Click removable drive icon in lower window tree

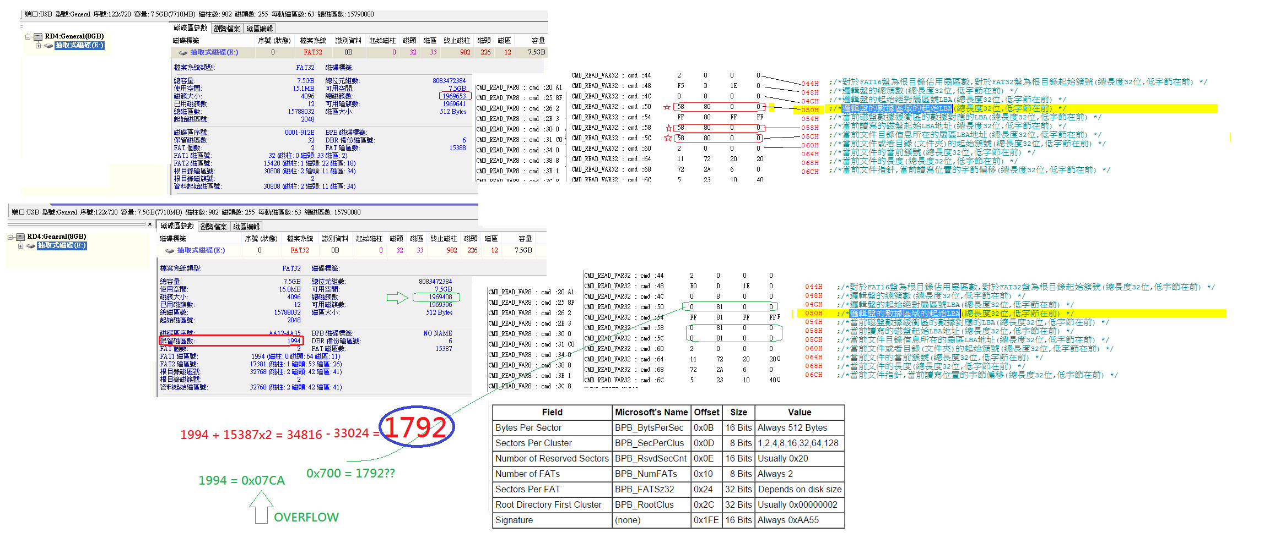click(31, 245)
